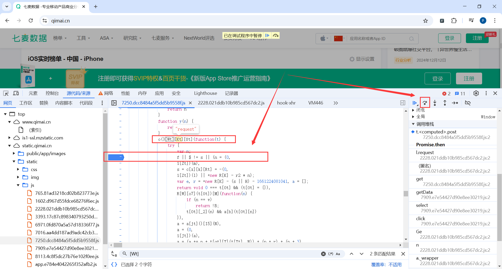This screenshot has height=269, width=502.
Task: Toggle match case in search
Action: (338, 254)
